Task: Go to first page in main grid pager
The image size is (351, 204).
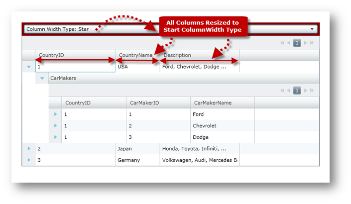Action: coord(283,43)
